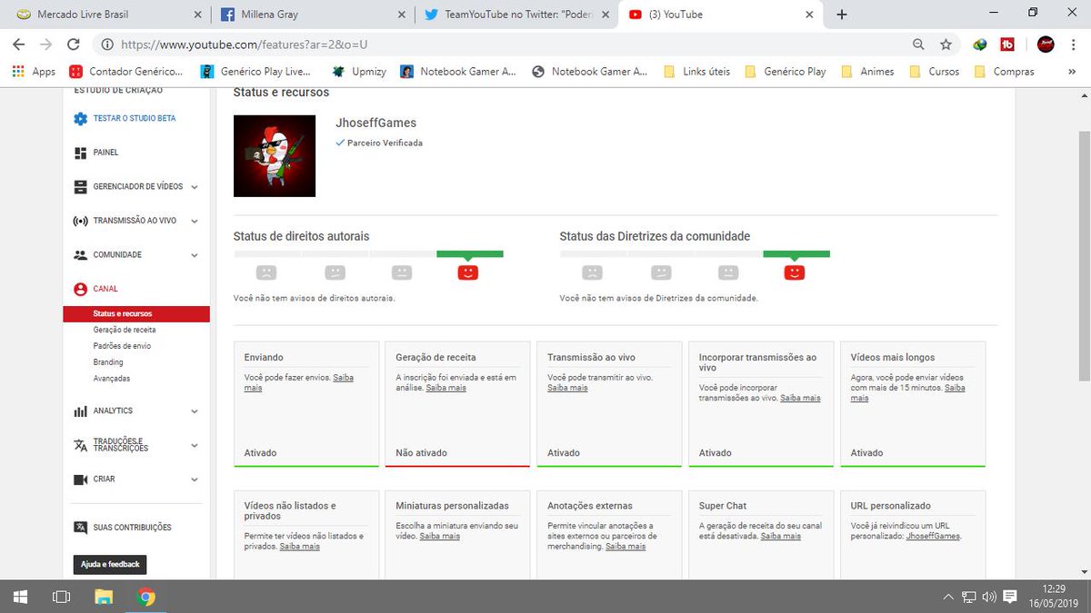Click the Painel dashboard icon
Screen dimensions: 1091x613
click(80, 153)
